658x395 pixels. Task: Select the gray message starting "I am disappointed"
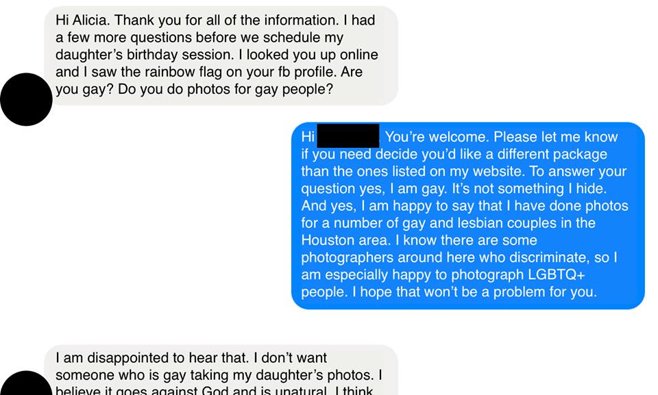[221, 370]
